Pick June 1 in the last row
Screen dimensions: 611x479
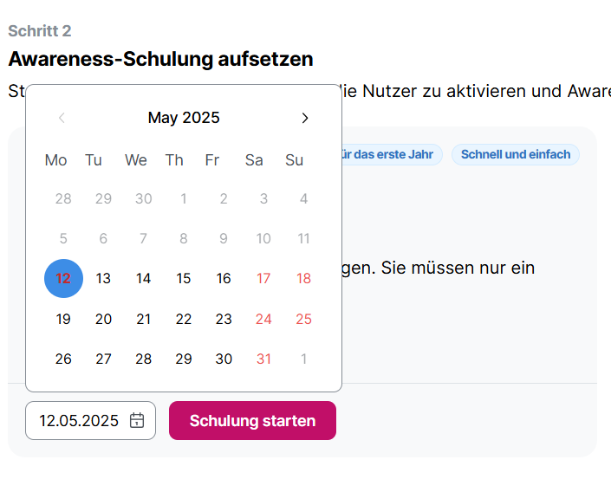click(x=303, y=359)
